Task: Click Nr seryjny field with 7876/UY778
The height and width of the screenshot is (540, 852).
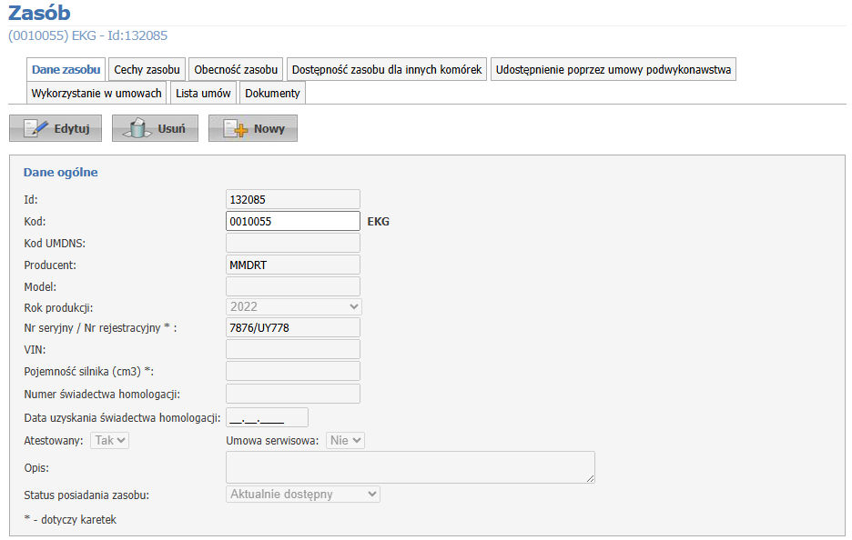Action: click(x=293, y=327)
